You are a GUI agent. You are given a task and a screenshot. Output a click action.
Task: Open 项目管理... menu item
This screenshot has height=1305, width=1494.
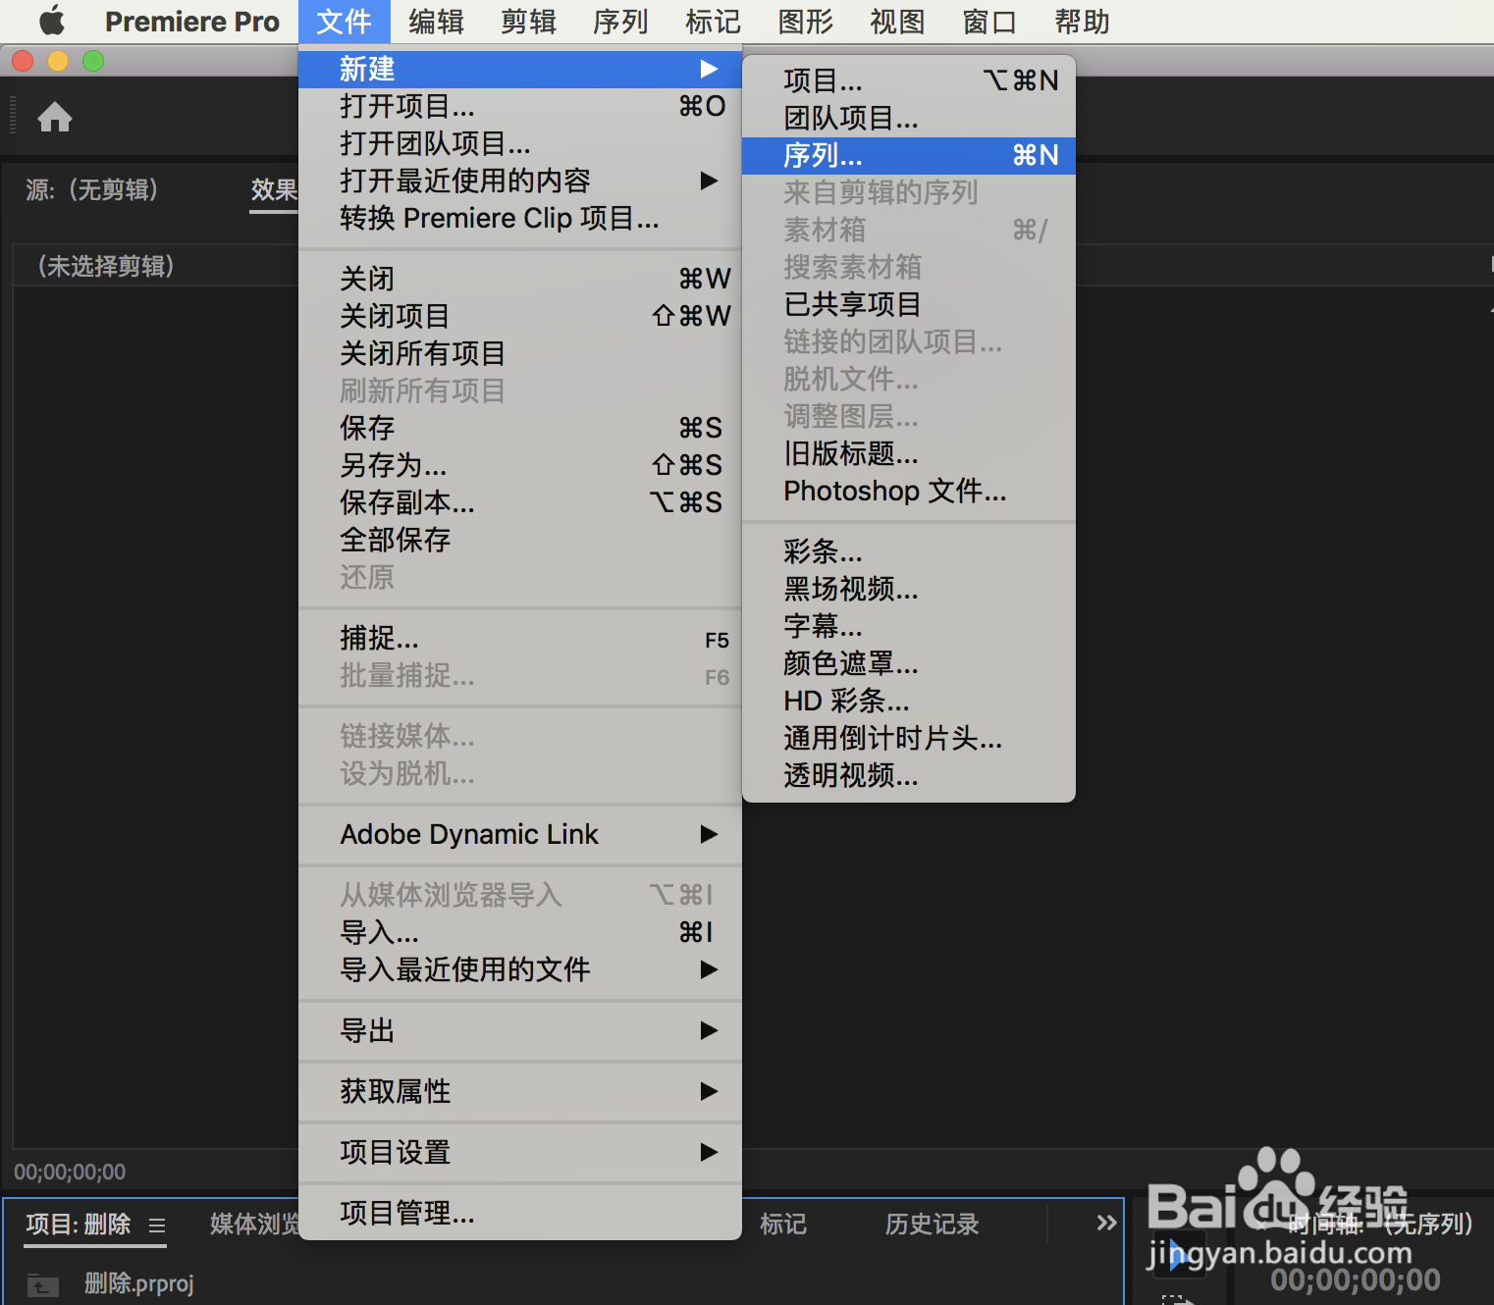point(520,1213)
